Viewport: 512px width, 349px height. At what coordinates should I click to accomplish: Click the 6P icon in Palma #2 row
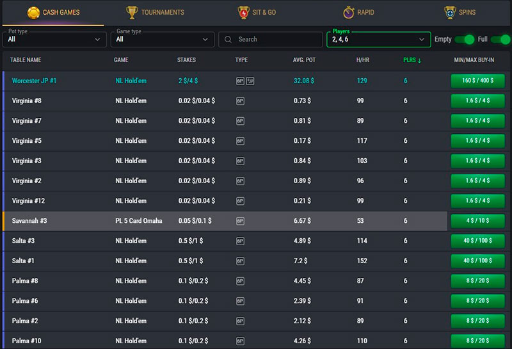[x=240, y=321]
